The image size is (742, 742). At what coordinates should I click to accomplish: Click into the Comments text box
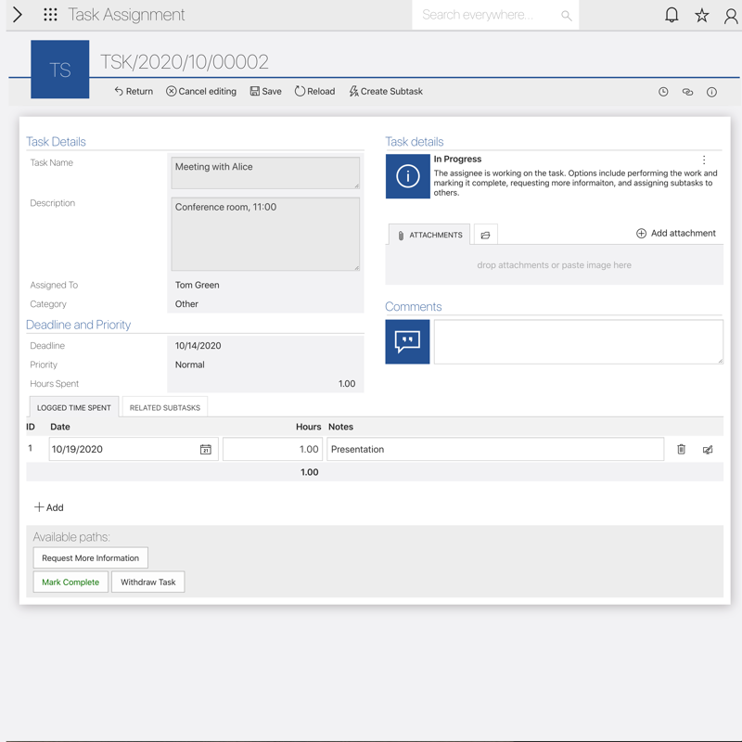578,341
